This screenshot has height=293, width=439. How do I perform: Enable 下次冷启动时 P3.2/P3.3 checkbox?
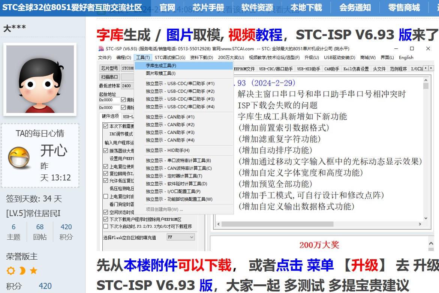106,226
